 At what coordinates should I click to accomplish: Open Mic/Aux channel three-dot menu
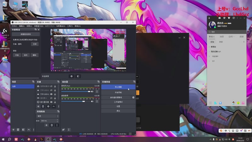tap(97, 92)
